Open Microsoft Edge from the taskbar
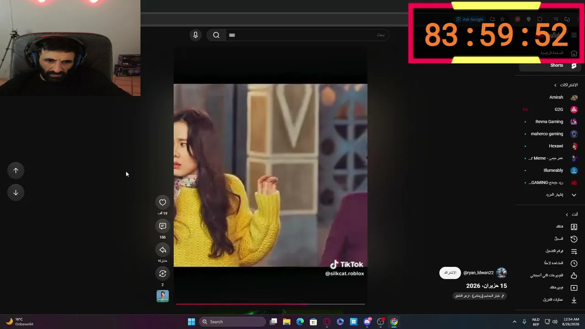The width and height of the screenshot is (585, 329). pyautogui.click(x=300, y=322)
